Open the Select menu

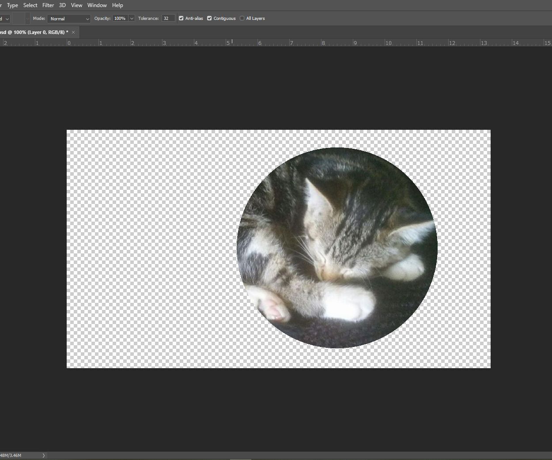30,5
